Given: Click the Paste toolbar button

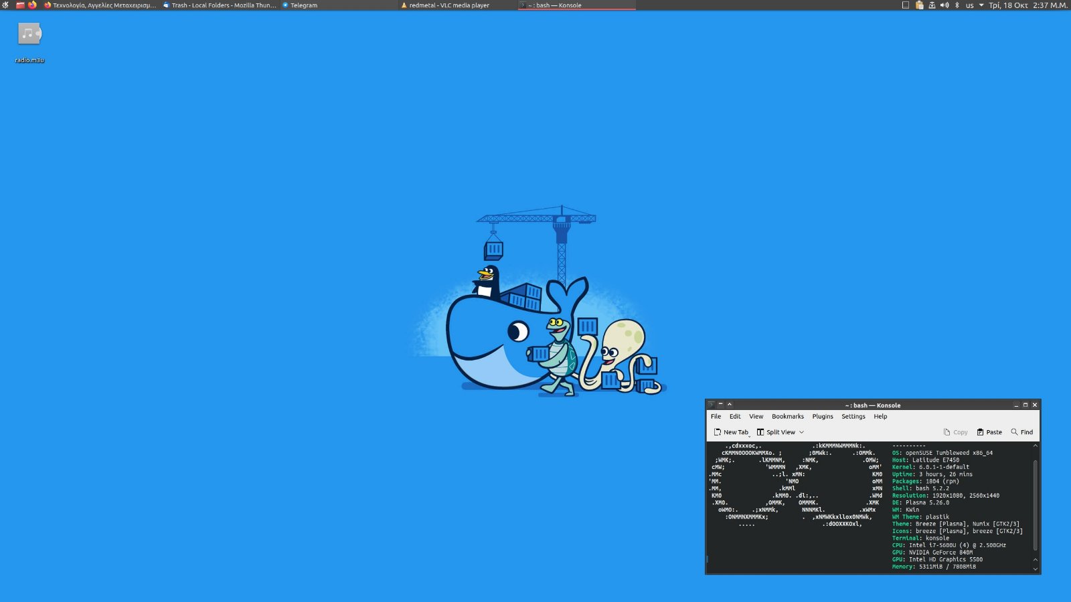Looking at the screenshot, I should click(989, 432).
